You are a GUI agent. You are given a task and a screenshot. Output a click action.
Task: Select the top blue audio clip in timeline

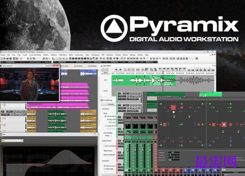pyautogui.click(x=89, y=73)
